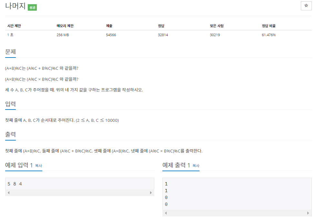
Task: Copy example output via 복사 link
Action: coord(196,165)
